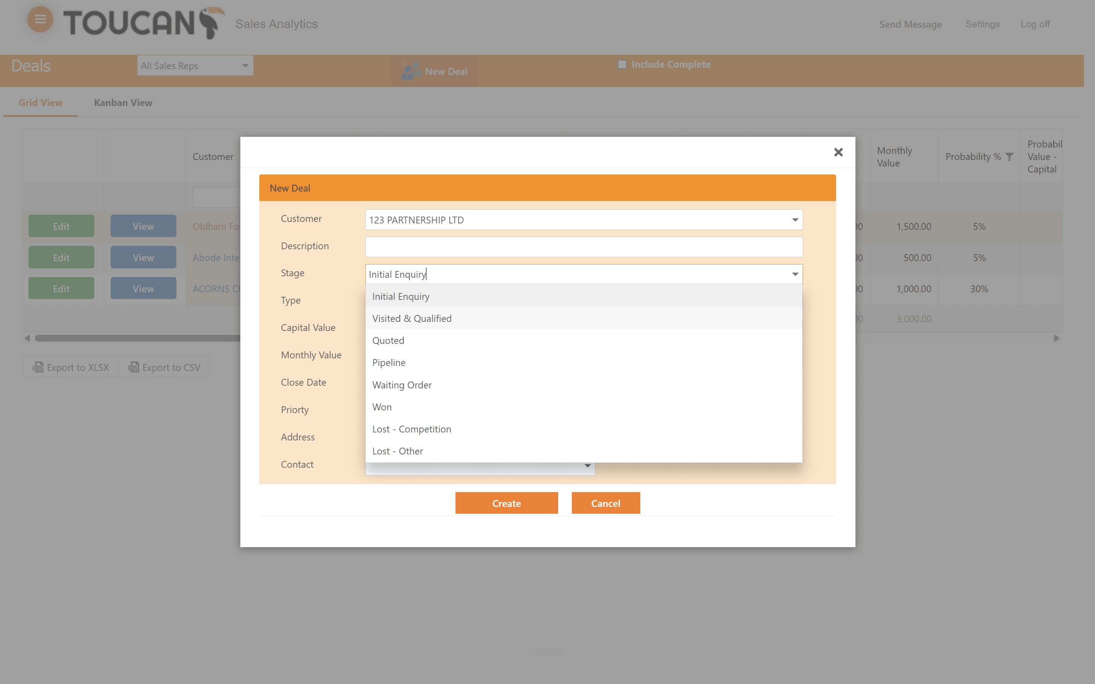Click the Cancel button
The image size is (1095, 684).
click(605, 503)
